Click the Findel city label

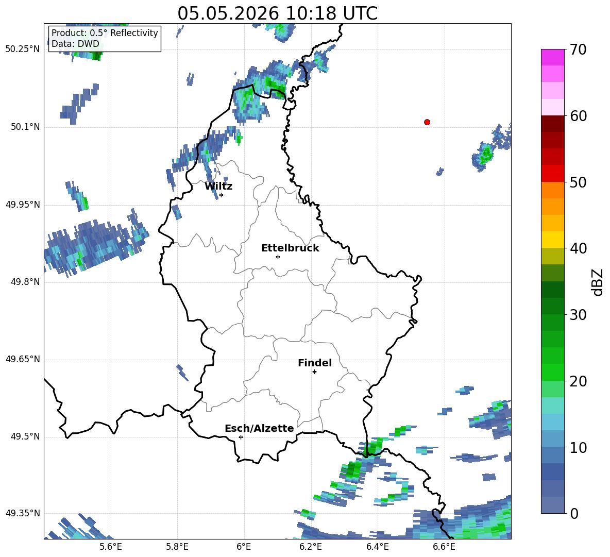[315, 363]
